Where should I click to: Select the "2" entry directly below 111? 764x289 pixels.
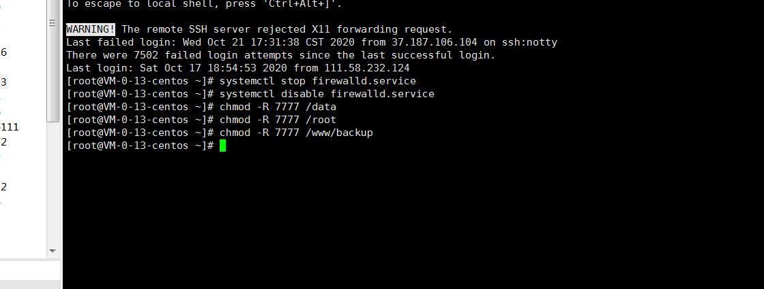point(4,142)
